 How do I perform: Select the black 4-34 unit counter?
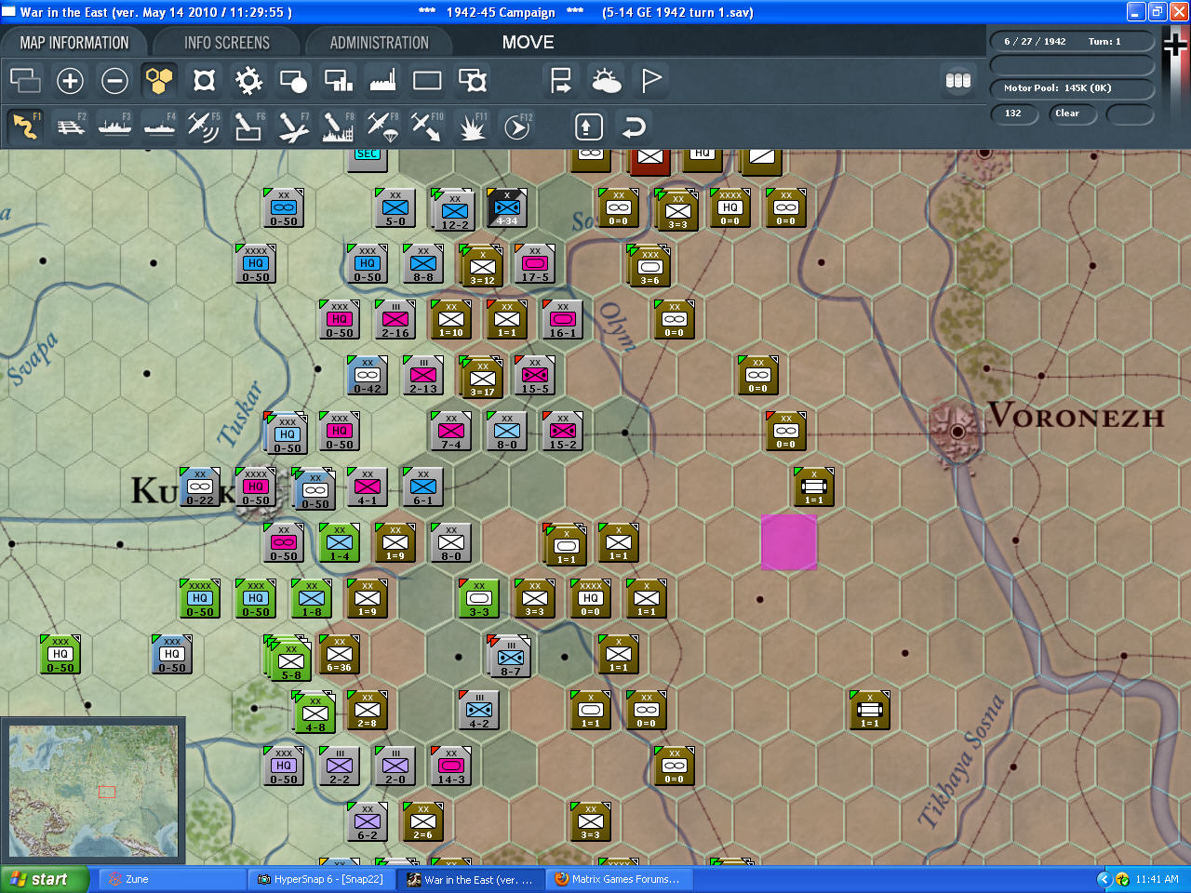(x=507, y=208)
